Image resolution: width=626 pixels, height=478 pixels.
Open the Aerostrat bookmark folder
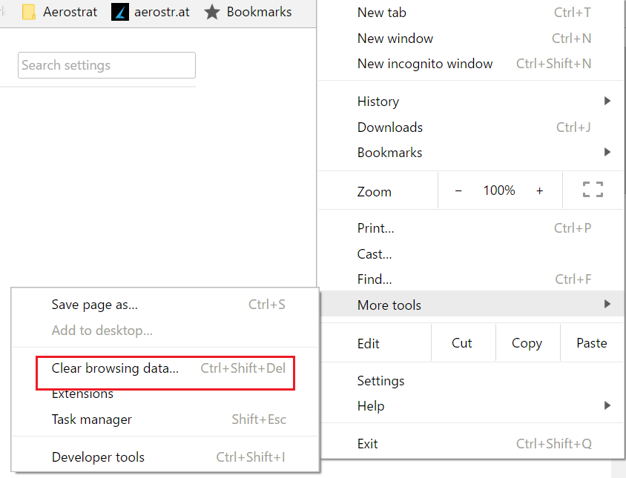60,12
